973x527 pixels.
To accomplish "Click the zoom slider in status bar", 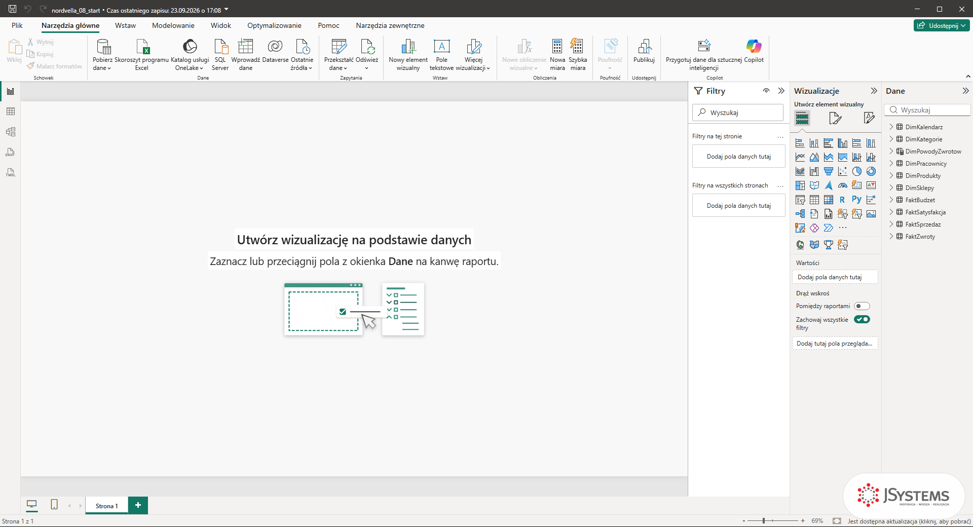I will click(773, 520).
